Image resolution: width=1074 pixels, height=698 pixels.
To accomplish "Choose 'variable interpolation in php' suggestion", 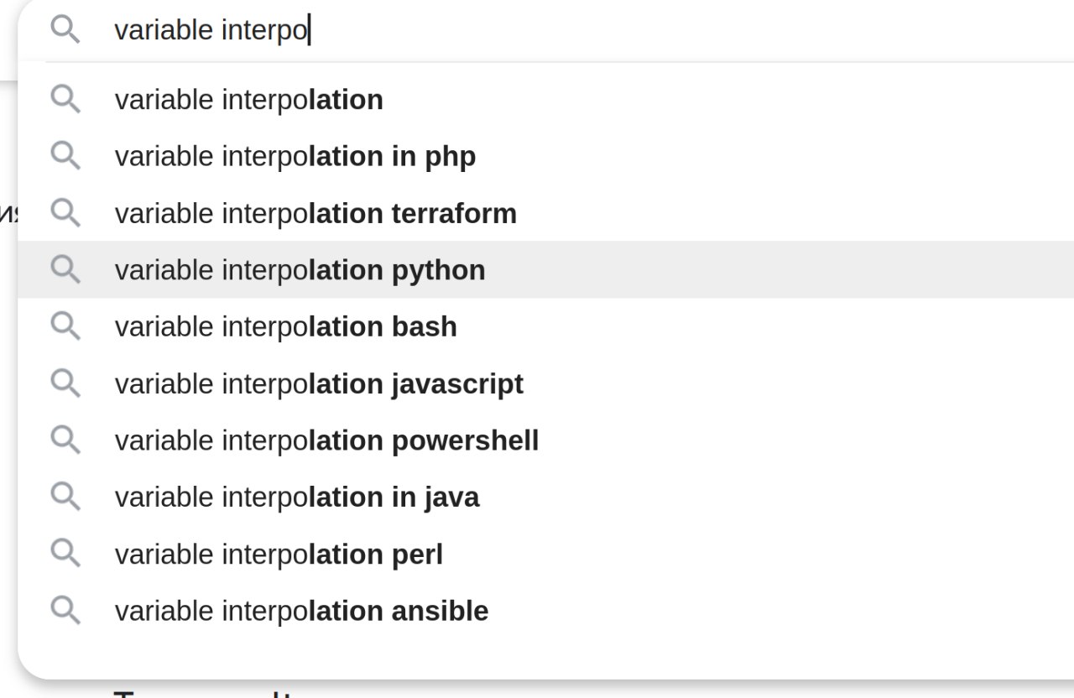I will pos(545,156).
